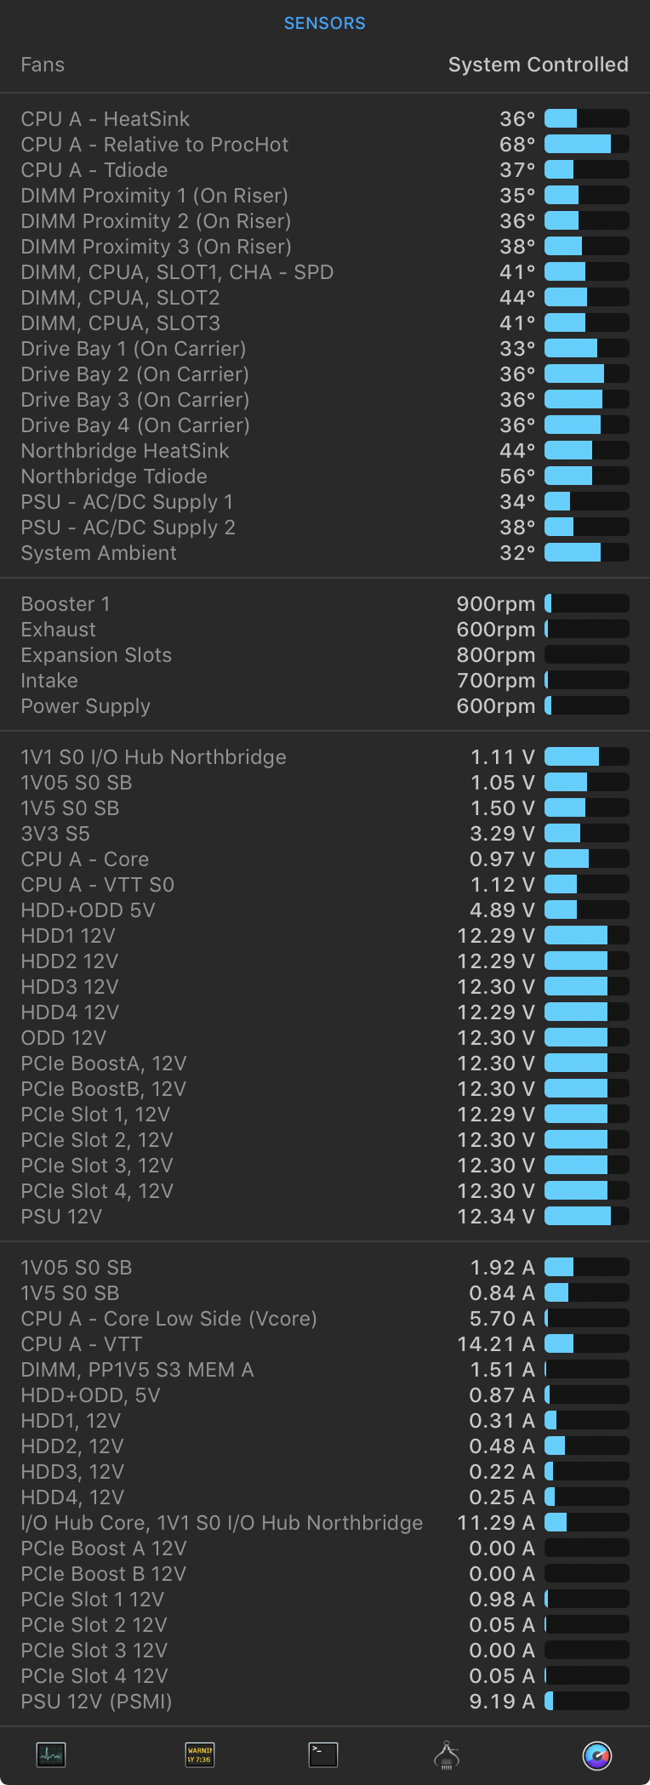Open Activity Monitor icon in bottom bar
650x1785 pixels.
(51, 1754)
